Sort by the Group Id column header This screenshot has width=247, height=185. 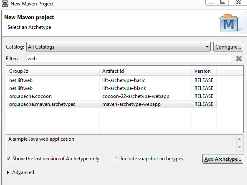point(53,71)
